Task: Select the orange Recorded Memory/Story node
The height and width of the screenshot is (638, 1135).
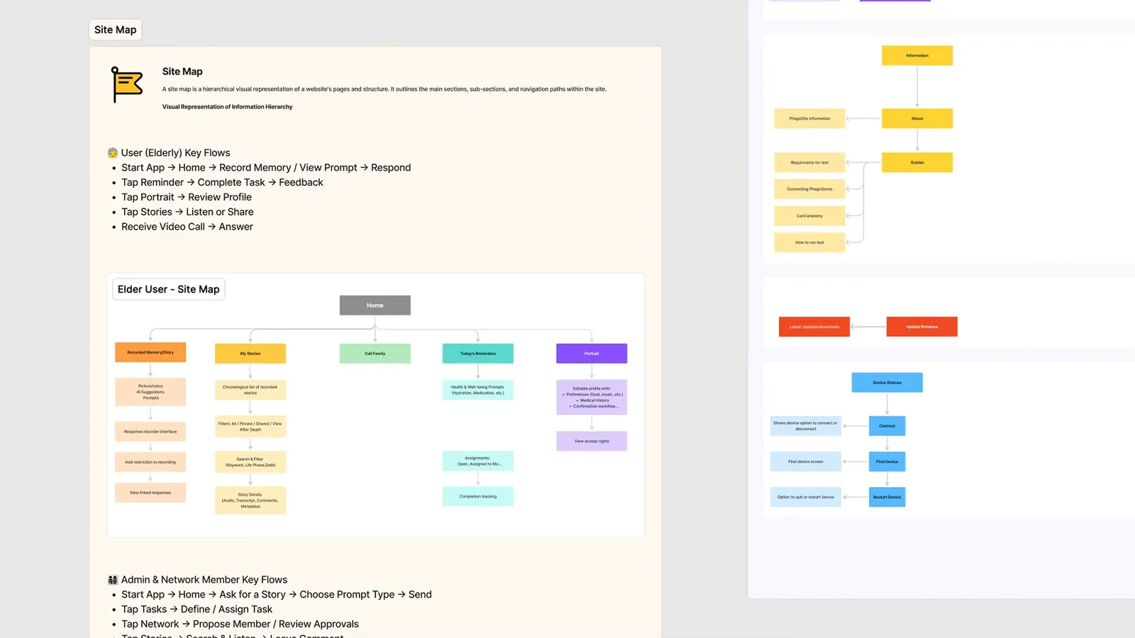Action: click(x=150, y=352)
